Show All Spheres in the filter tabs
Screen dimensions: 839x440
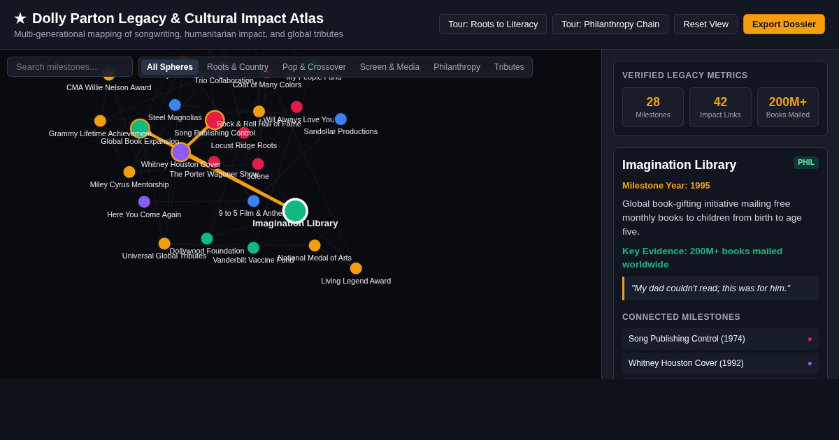click(170, 67)
